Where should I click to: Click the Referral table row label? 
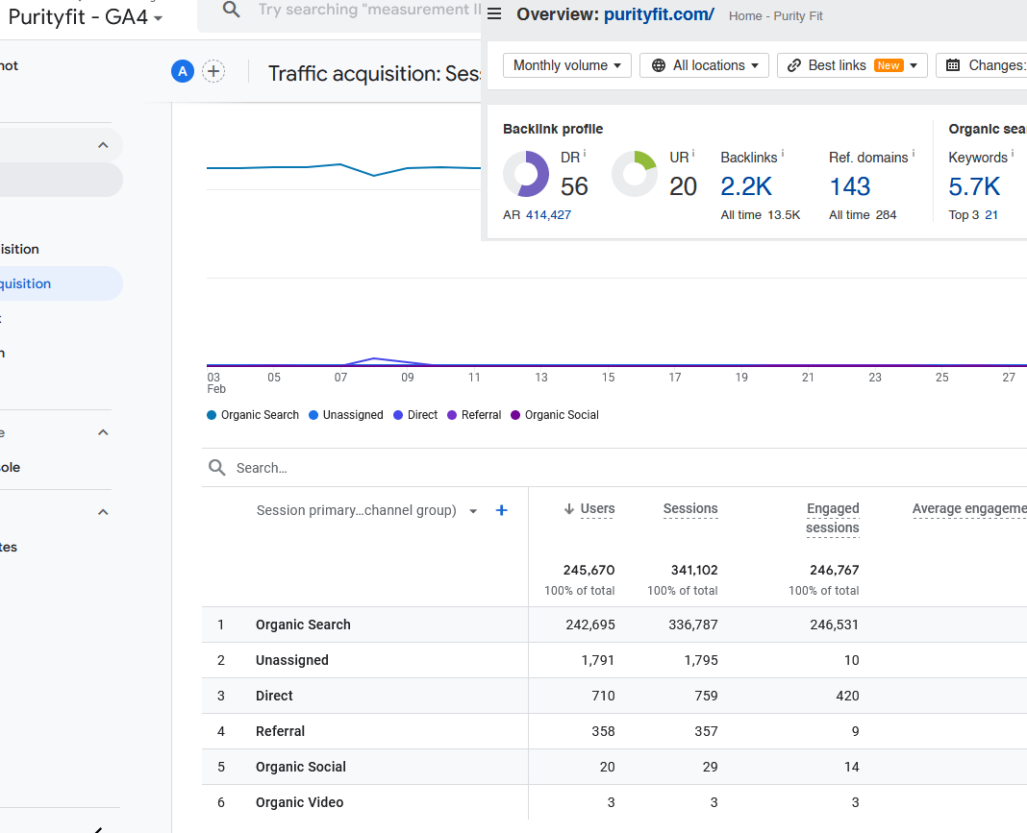coord(281,731)
